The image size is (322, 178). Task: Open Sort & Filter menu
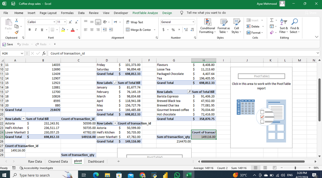pos(284,26)
